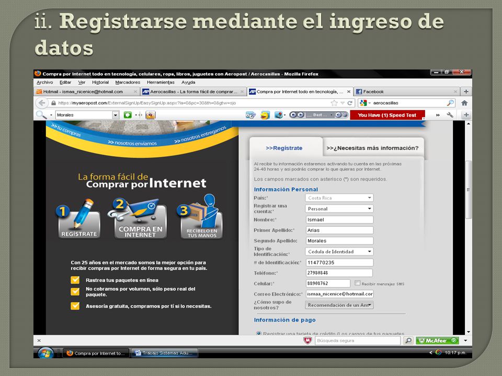This screenshot has height=376, width=502.
Task: Click the page vertical scrollbar thumb
Action: click(x=468, y=189)
